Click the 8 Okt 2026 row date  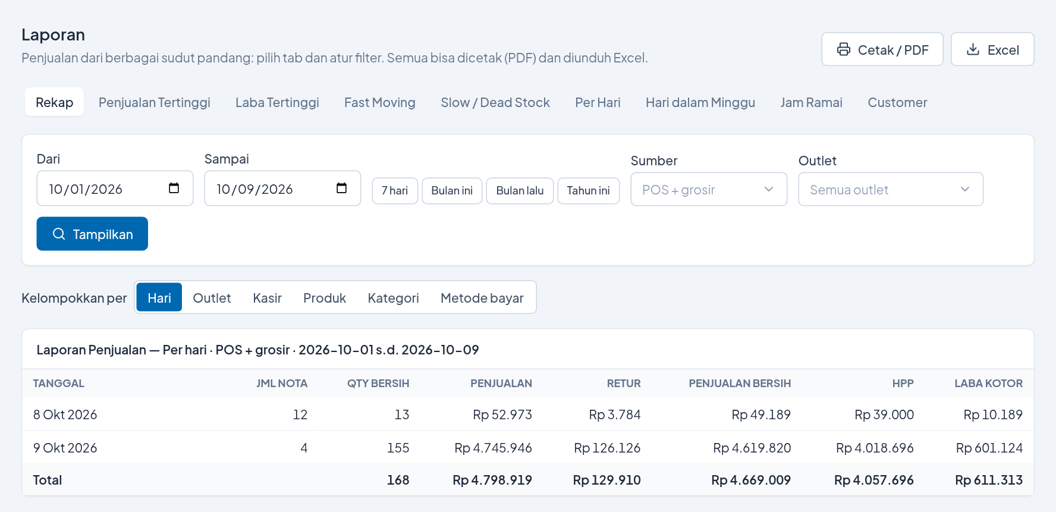65,414
